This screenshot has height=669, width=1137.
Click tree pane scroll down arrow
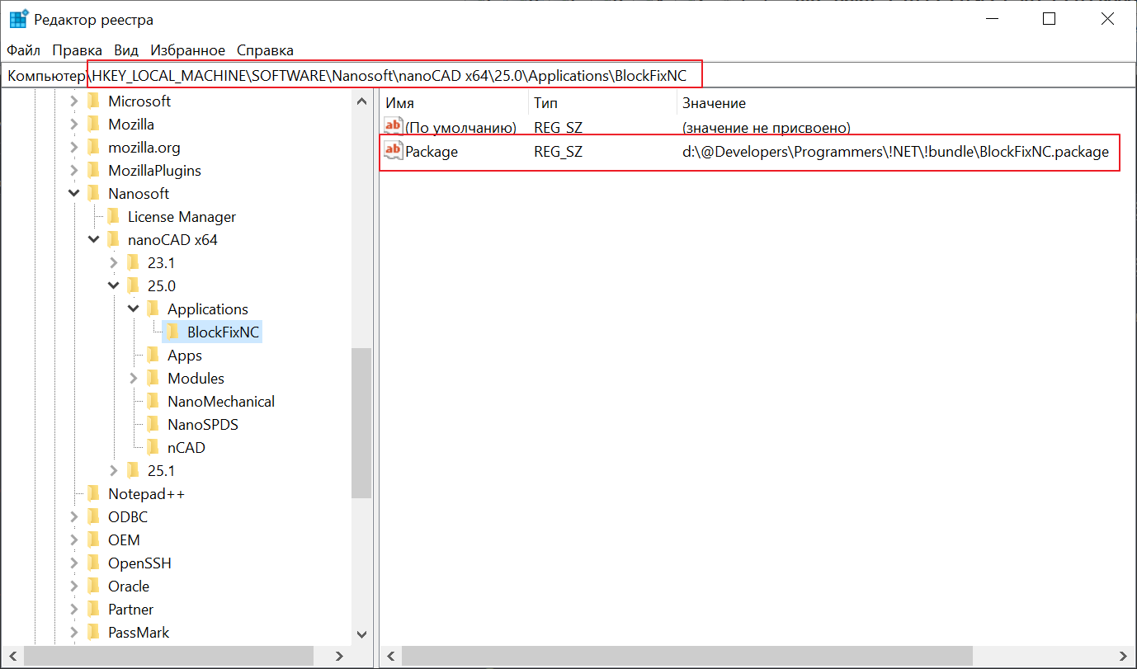361,634
